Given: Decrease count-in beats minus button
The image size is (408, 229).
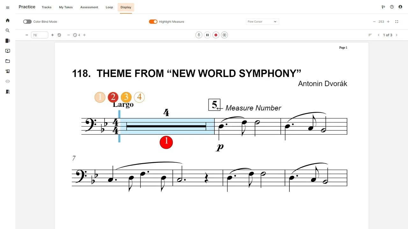Looking at the screenshot, I should (x=69, y=35).
